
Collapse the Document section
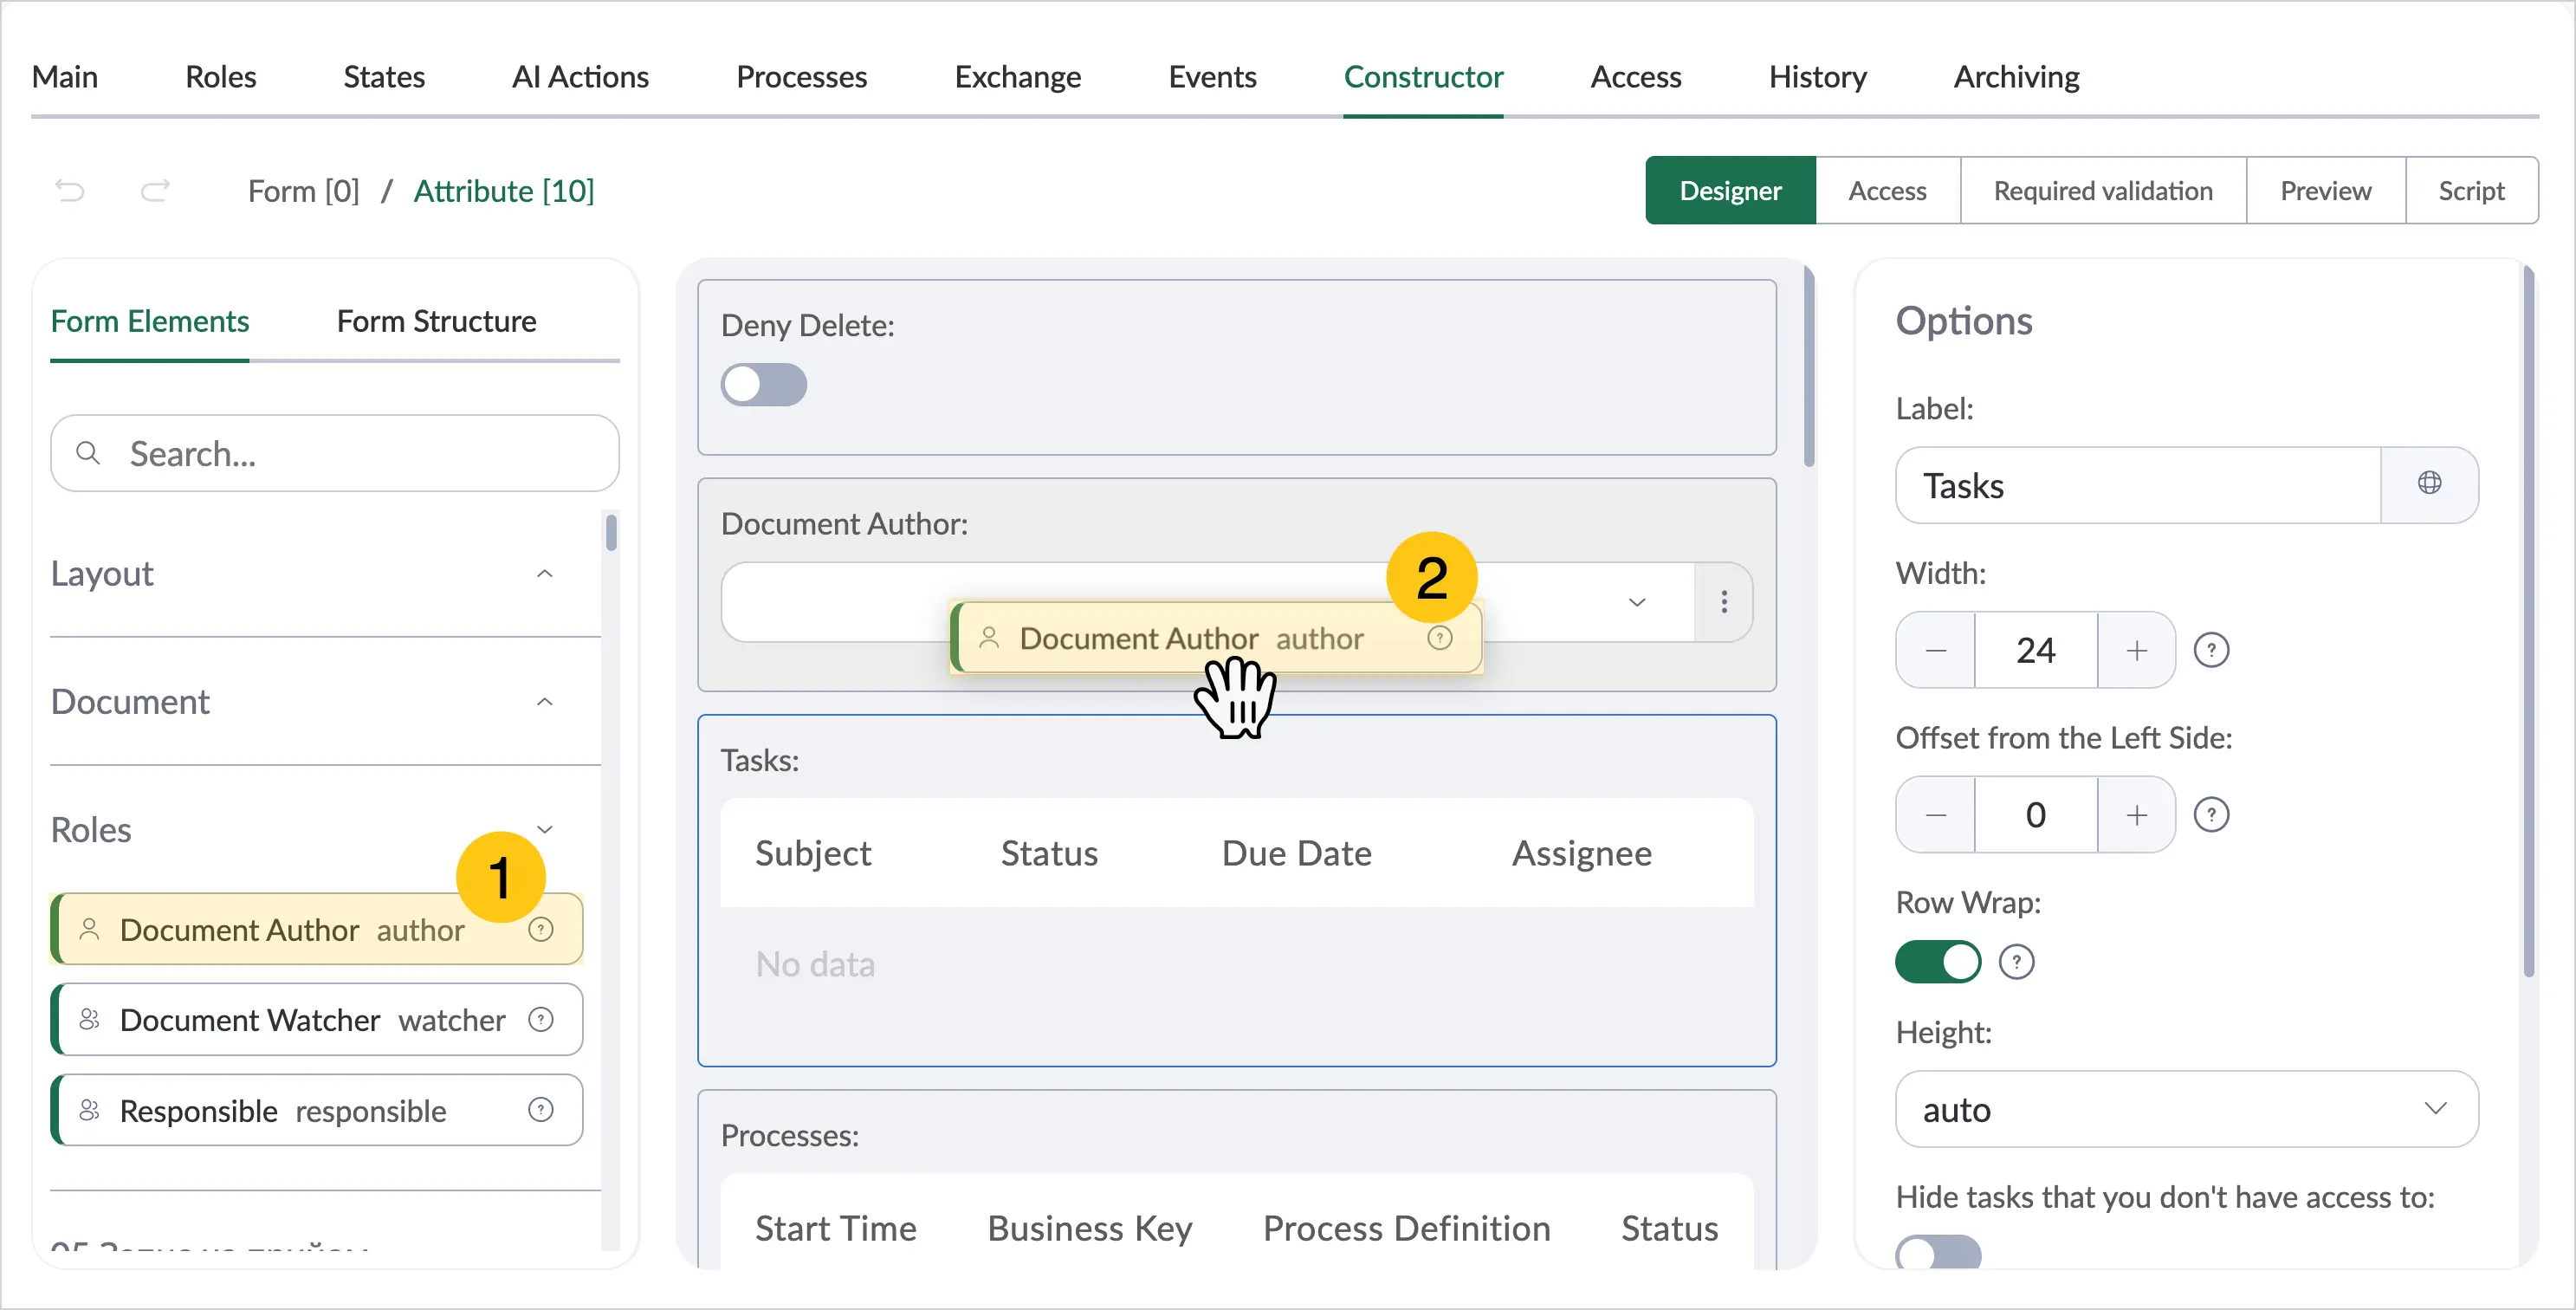(x=545, y=702)
